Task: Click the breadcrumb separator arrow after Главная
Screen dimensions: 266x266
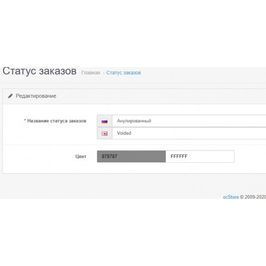Action: click(x=104, y=73)
